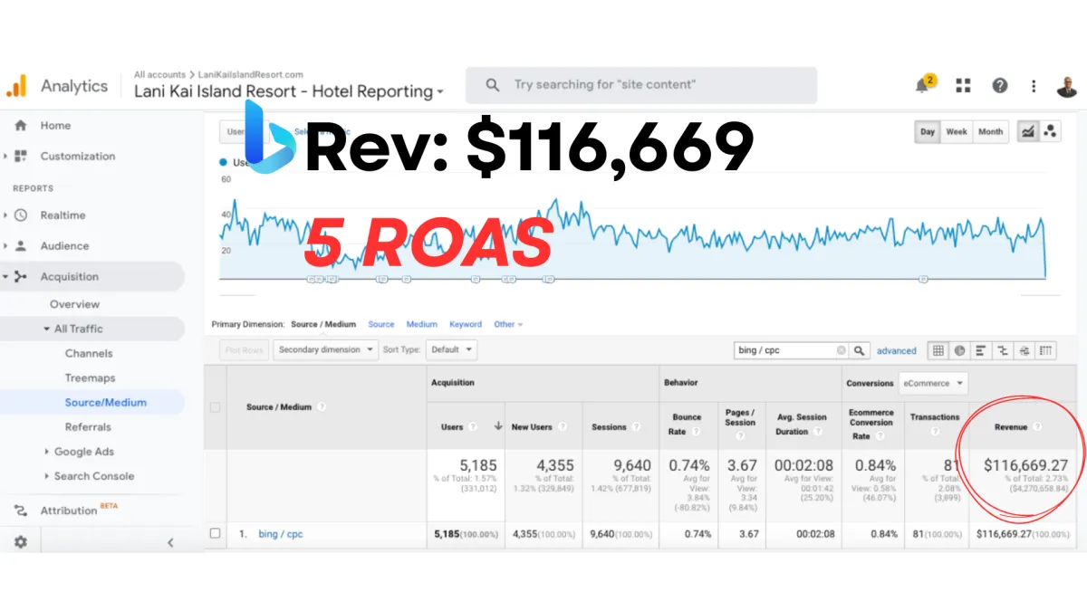Switch to line chart view
Image resolution: width=1087 pixels, height=611 pixels.
[1028, 131]
